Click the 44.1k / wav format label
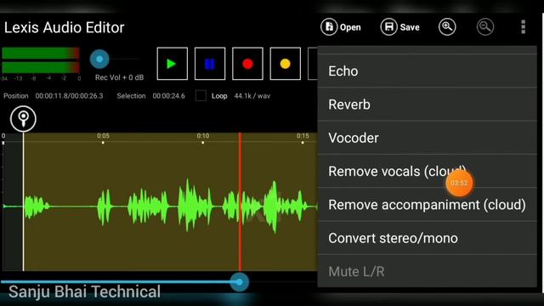 252,96
